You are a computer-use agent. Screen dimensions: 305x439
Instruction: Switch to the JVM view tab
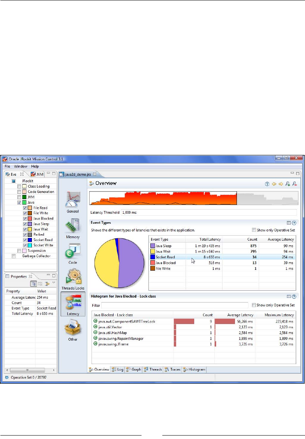click(x=37, y=174)
